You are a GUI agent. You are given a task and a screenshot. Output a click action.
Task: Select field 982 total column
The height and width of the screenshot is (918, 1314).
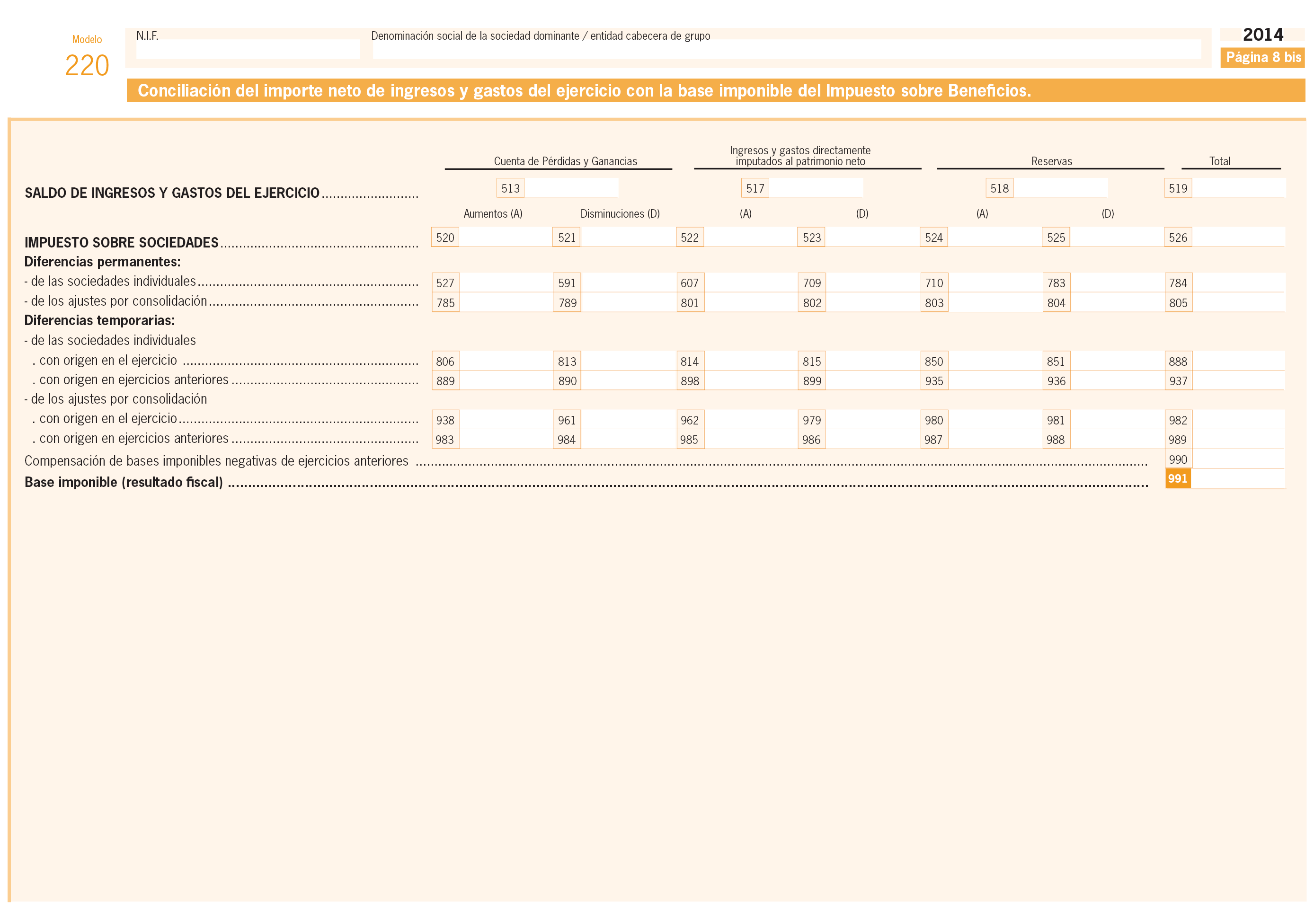[x=1239, y=420]
